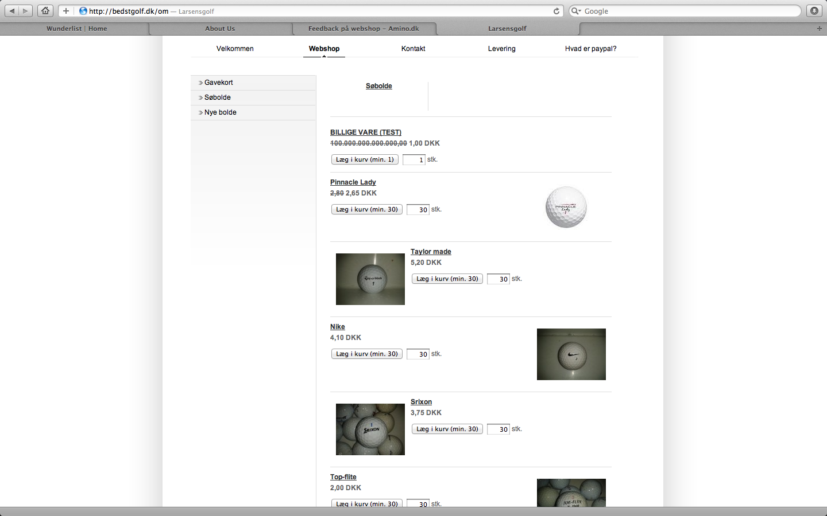Open the Levering menu item

coord(502,49)
